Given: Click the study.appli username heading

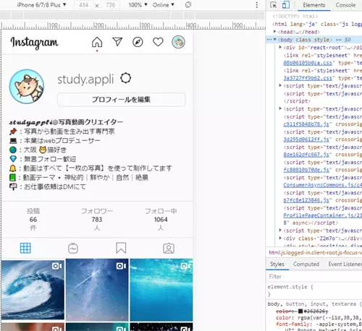Looking at the screenshot, I should (x=85, y=79).
